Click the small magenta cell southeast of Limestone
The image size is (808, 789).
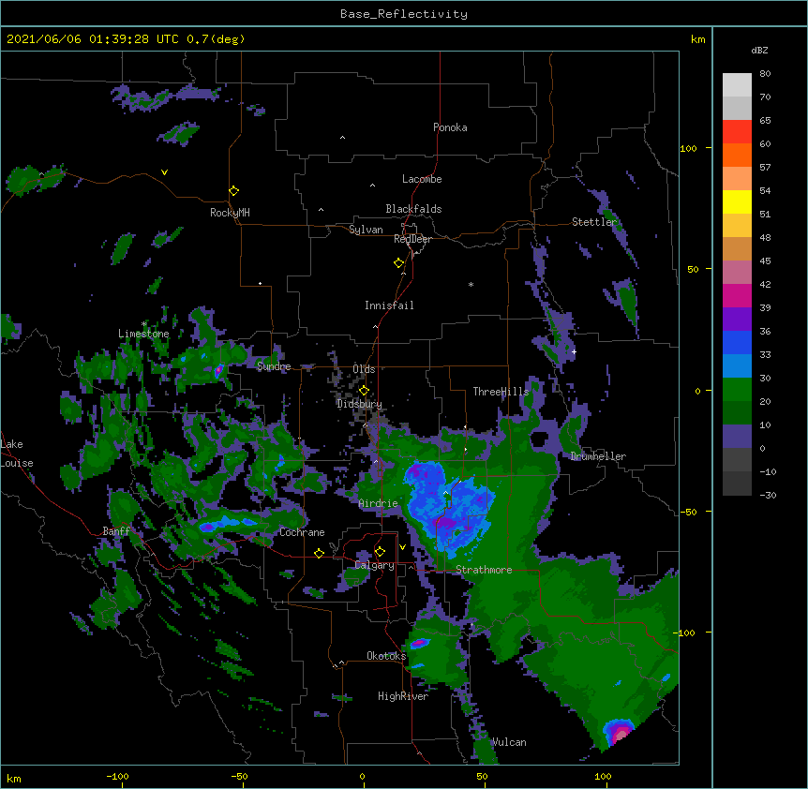(x=218, y=370)
